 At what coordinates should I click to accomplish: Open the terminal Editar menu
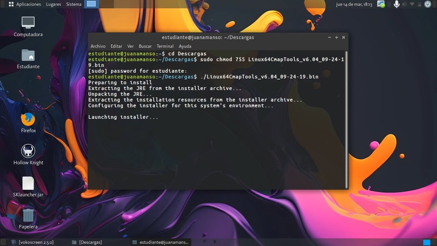tap(116, 46)
